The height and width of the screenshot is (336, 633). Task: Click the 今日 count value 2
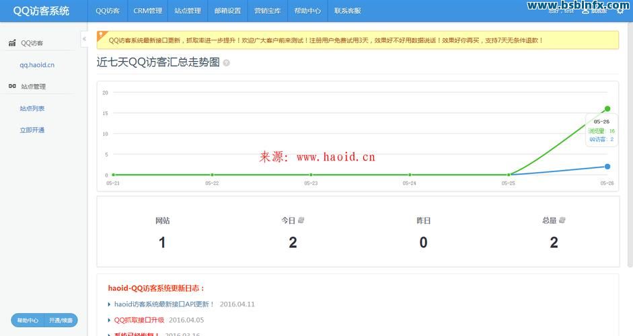tap(293, 243)
